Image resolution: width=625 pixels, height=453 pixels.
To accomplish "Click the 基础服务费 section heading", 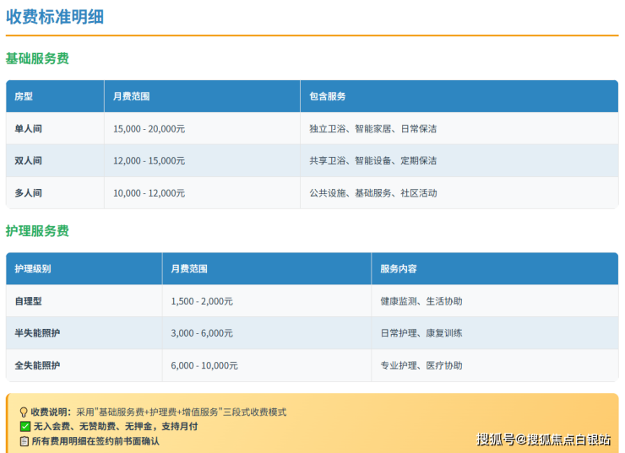I will click(x=37, y=59).
